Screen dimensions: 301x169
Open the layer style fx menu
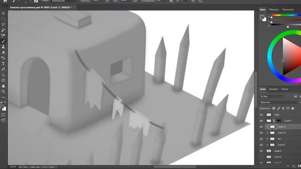pyautogui.click(x=293, y=166)
